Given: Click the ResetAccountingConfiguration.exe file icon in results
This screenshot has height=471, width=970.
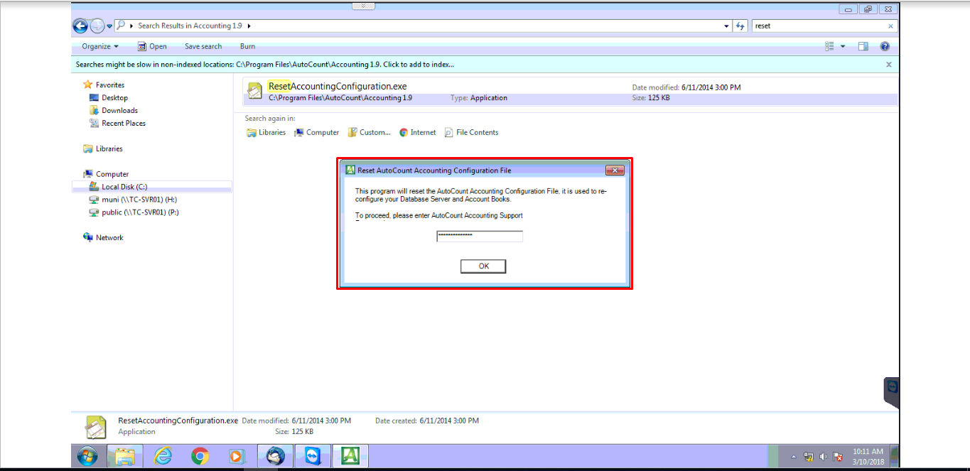Looking at the screenshot, I should [254, 92].
